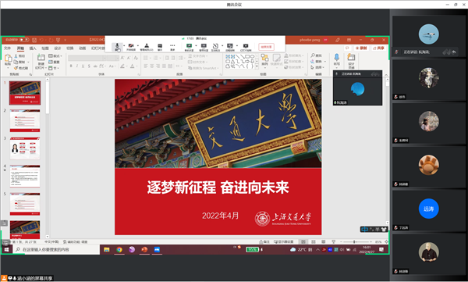The width and height of the screenshot is (468, 282).
Task: Adjust the zoom slider handle
Action: (x=354, y=241)
